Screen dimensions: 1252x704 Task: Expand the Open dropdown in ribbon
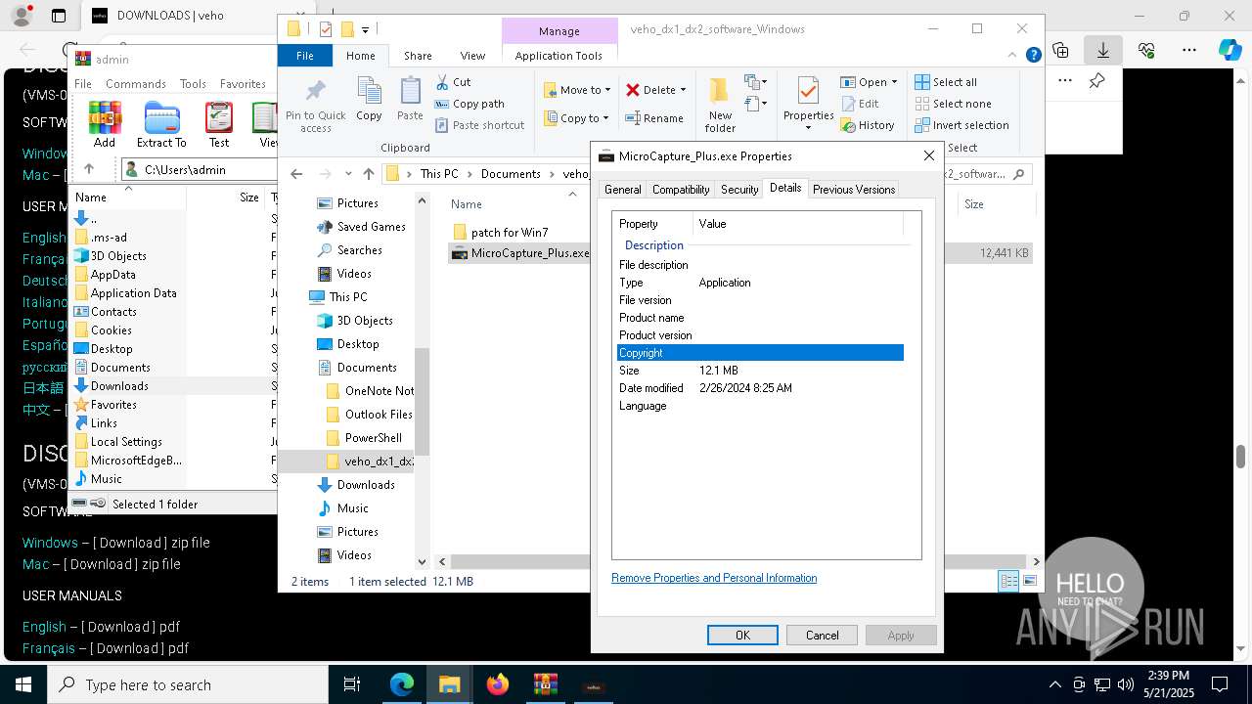pos(894,82)
